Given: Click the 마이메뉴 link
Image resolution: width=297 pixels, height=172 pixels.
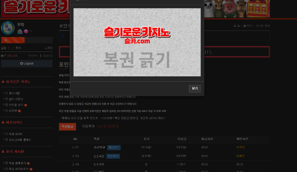Looking at the screenshot, I should [x=33, y=56].
